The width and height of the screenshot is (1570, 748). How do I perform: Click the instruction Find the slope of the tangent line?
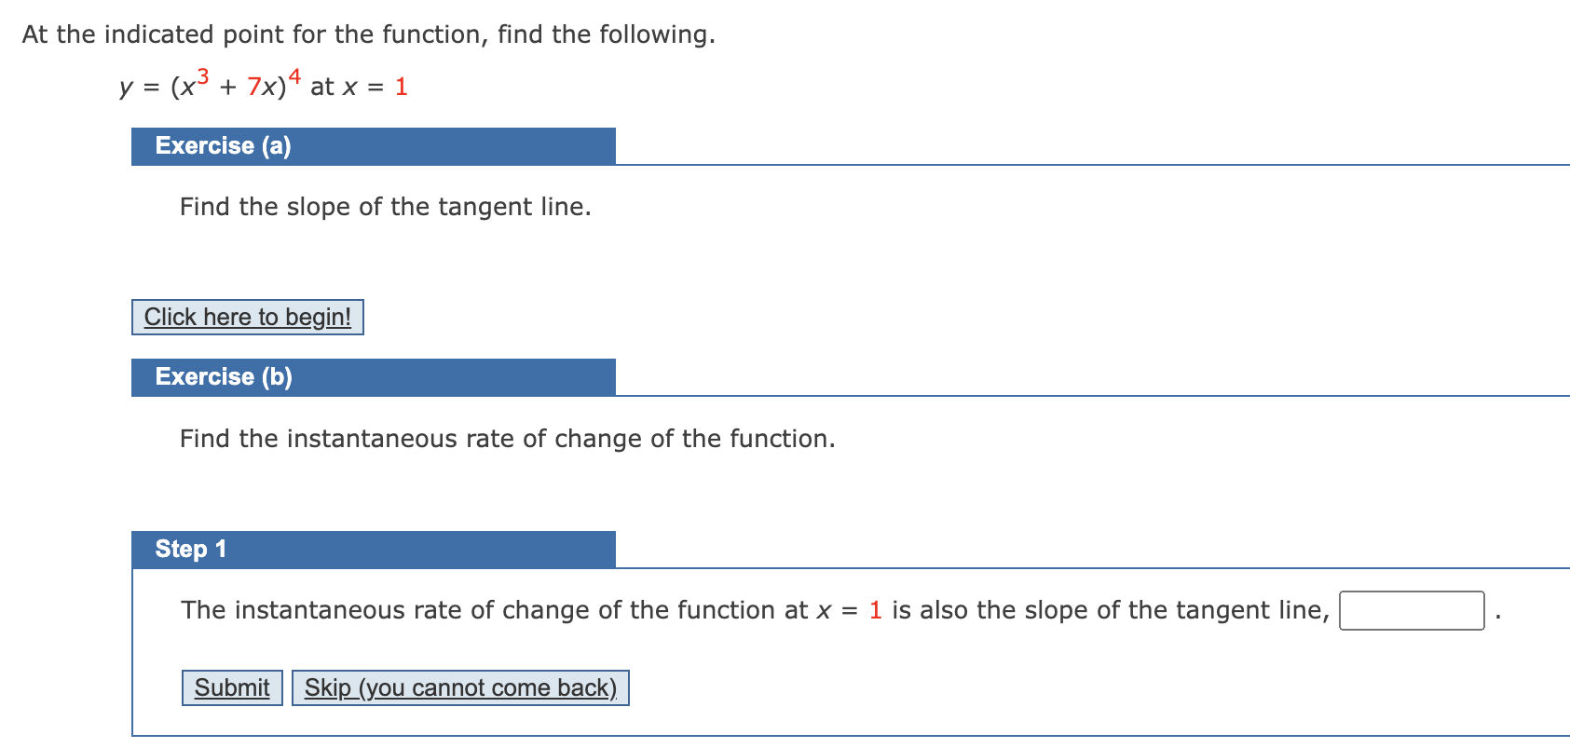pos(385,207)
